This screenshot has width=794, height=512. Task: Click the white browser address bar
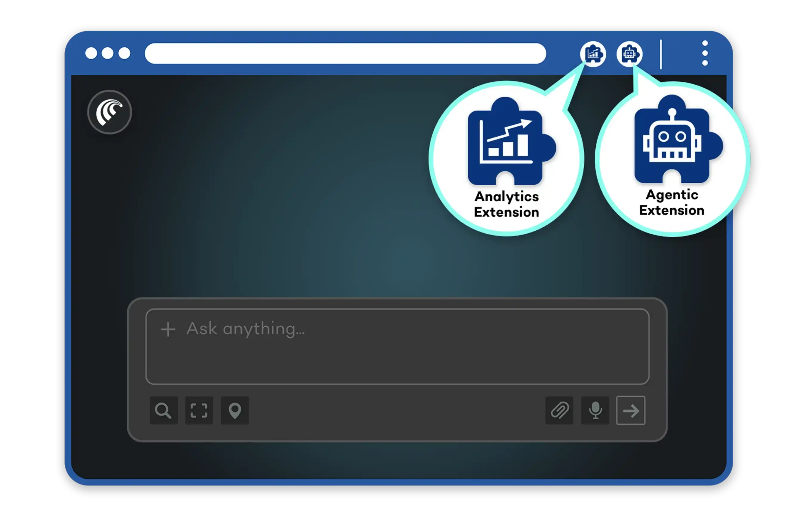(345, 53)
